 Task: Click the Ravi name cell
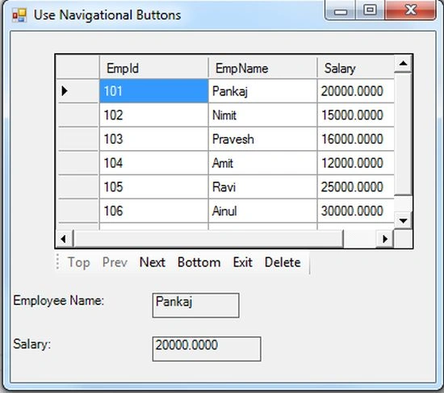(x=263, y=187)
